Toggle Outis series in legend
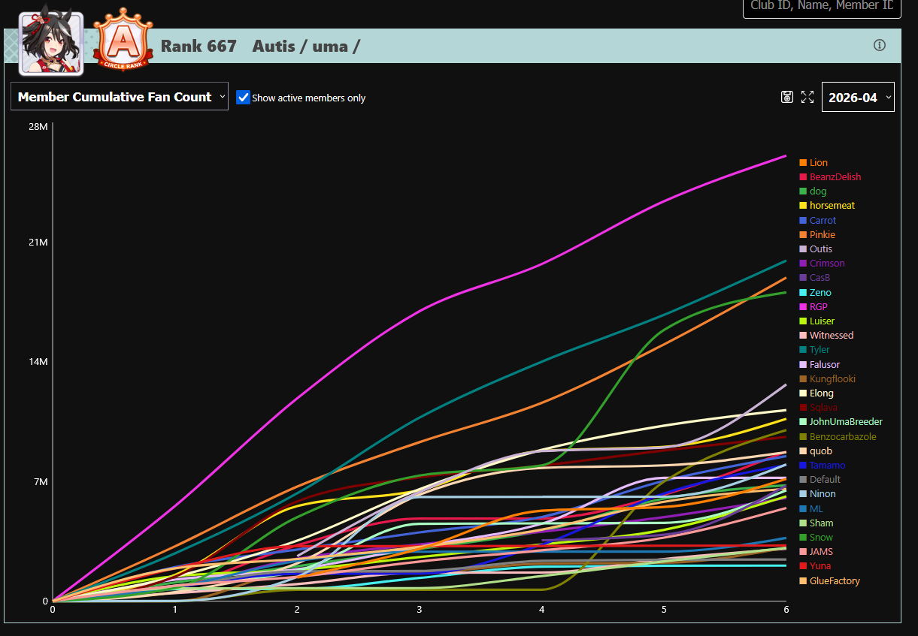 [x=816, y=249]
